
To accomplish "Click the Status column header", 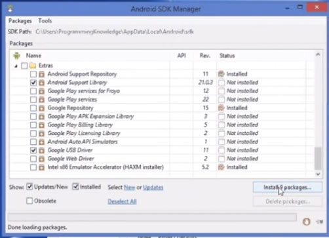I will point(227,56).
